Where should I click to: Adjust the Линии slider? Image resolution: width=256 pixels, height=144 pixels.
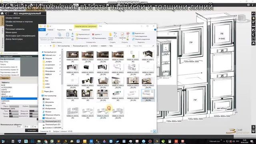pyautogui.click(x=14, y=116)
